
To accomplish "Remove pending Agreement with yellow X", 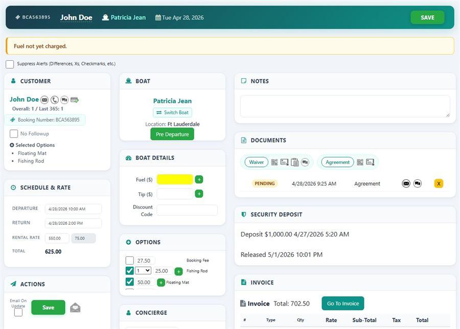I will [x=439, y=183].
